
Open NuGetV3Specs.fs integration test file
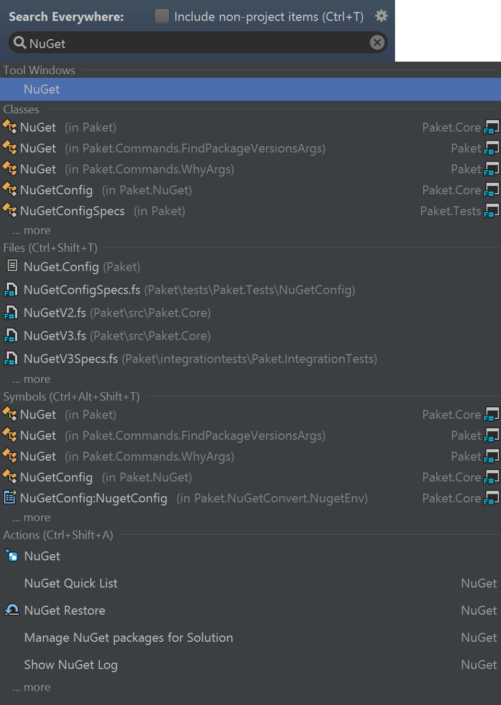(250, 359)
